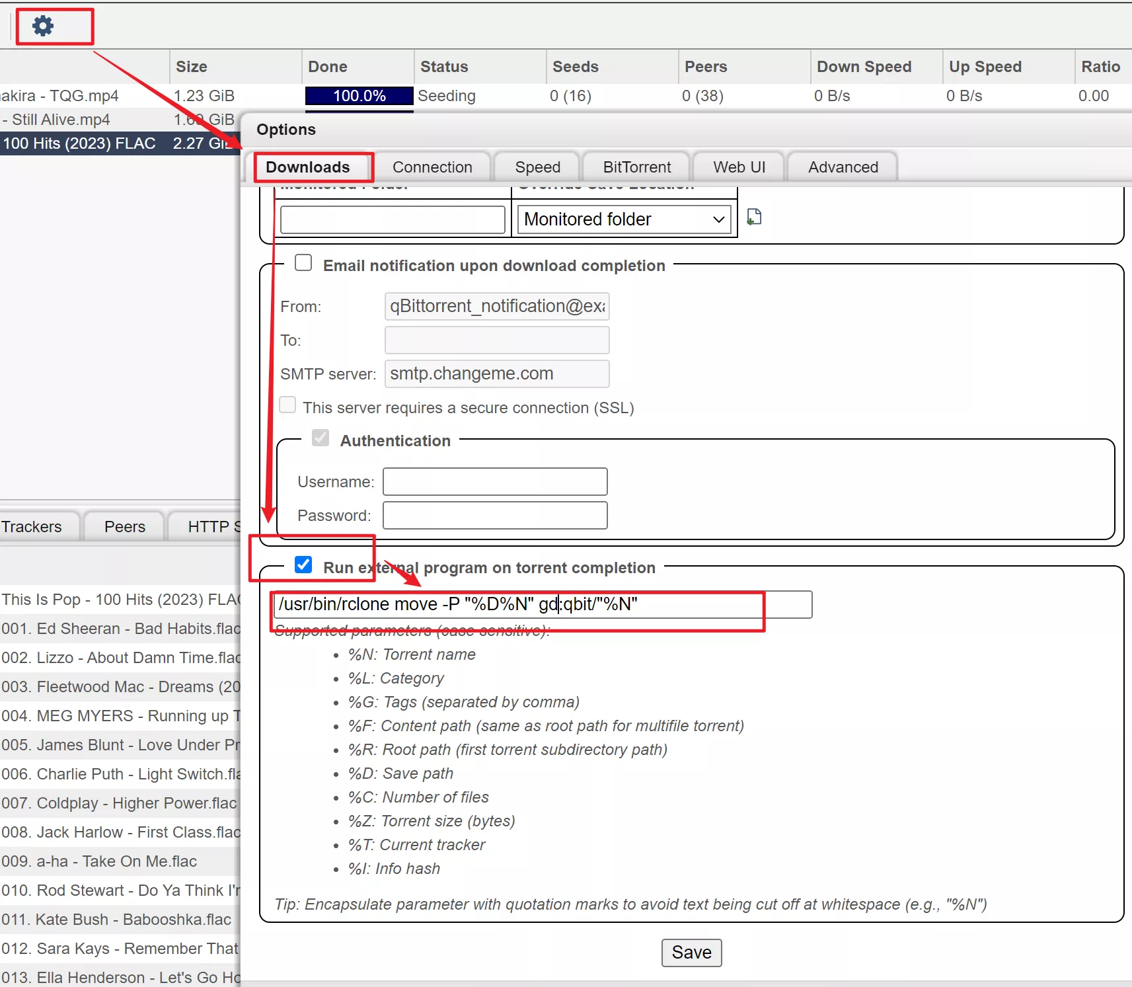Viewport: 1132px width, 987px height.
Task: Click the email To address field
Action: point(496,340)
